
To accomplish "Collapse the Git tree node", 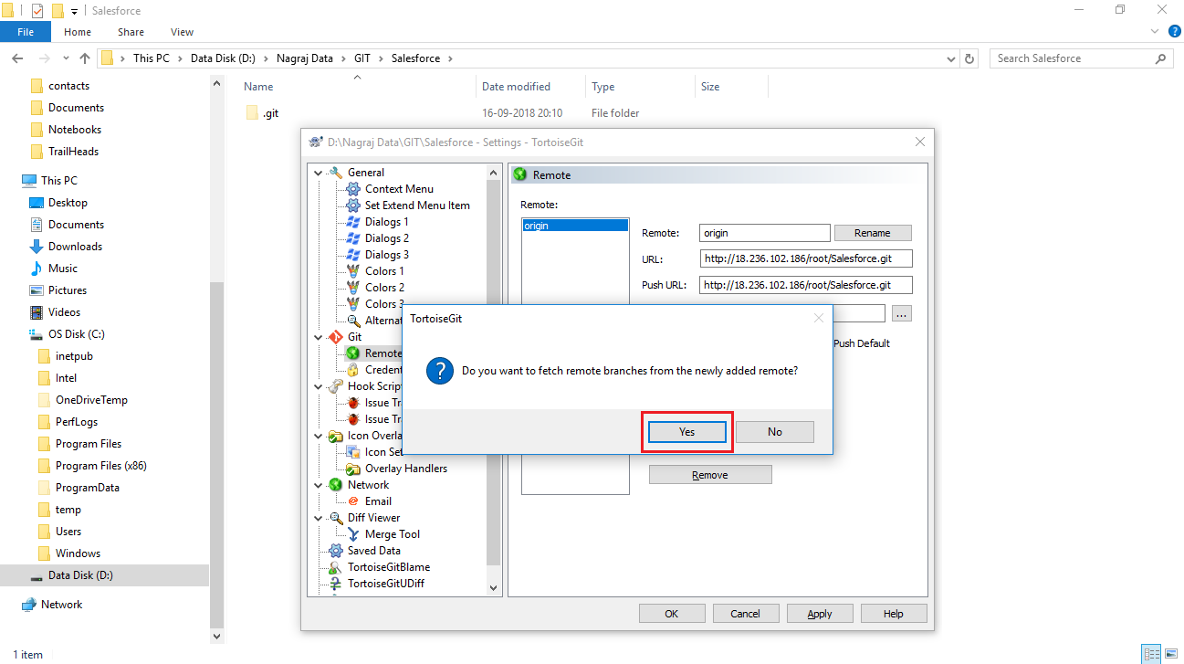I will [318, 337].
